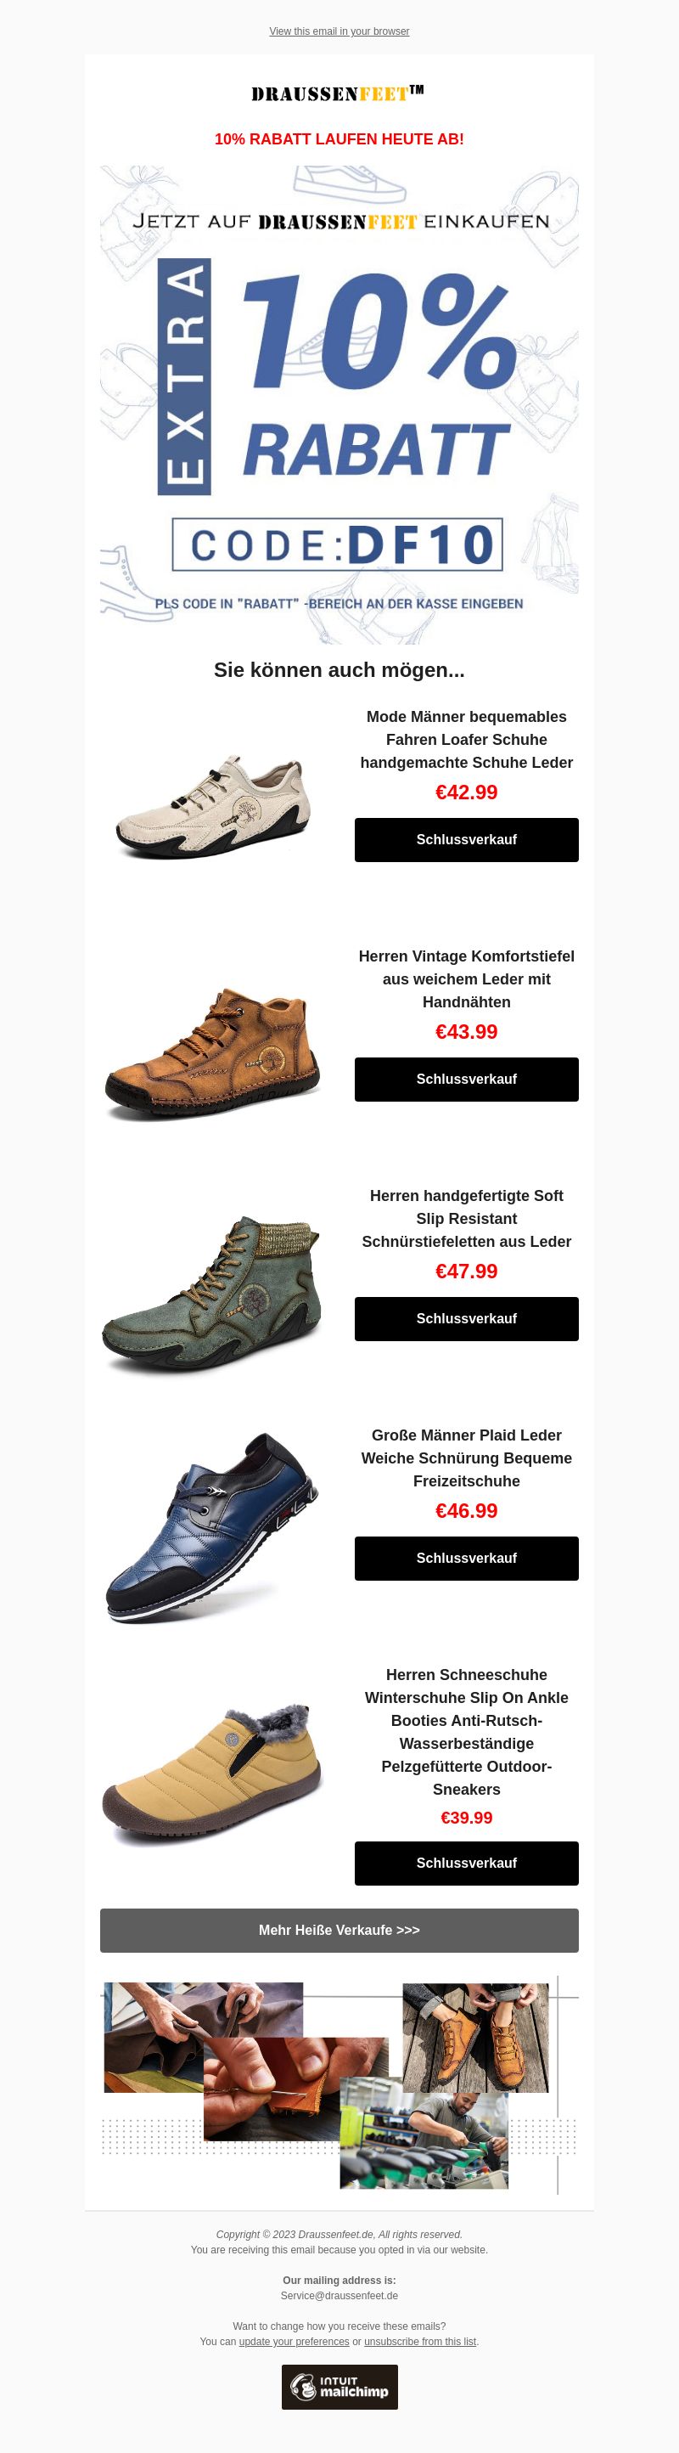Open the Intuit Mailchimp badge

point(339,2387)
